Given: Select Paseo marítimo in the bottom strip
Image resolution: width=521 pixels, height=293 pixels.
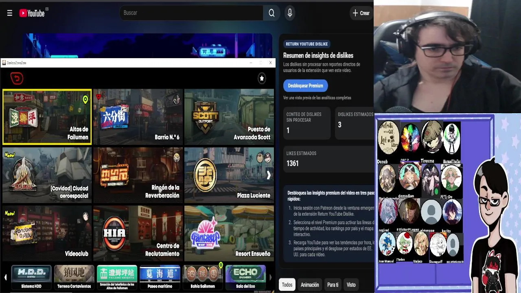Looking at the screenshot, I should [160, 277].
